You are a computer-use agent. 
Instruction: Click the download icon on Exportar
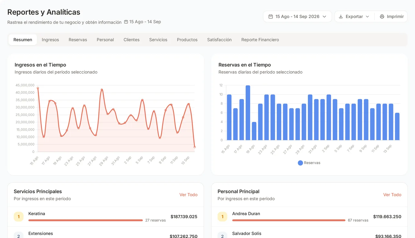tap(341, 16)
